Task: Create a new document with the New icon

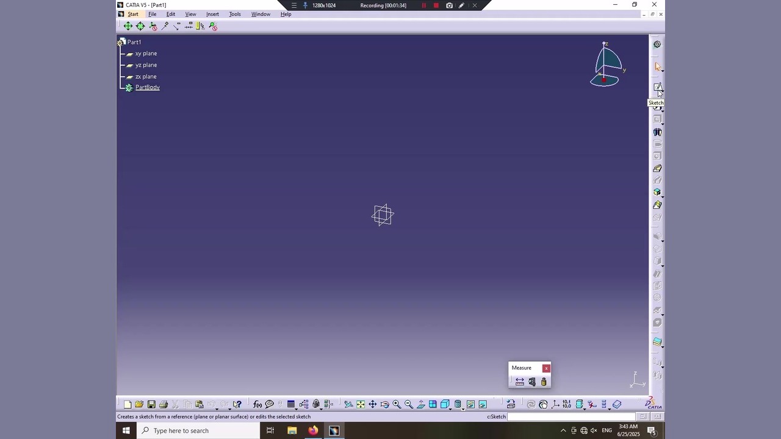Action: [128, 404]
